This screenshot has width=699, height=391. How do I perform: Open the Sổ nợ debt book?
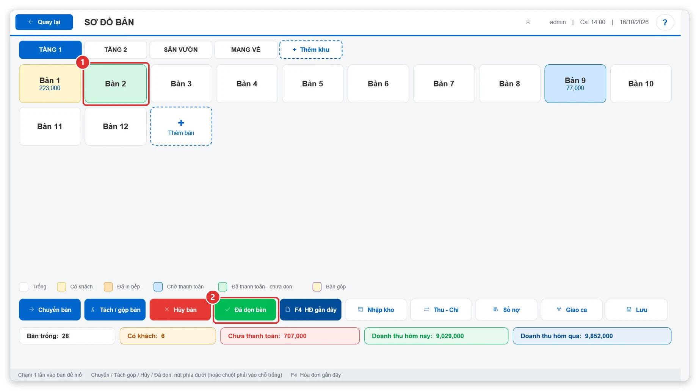click(x=506, y=310)
